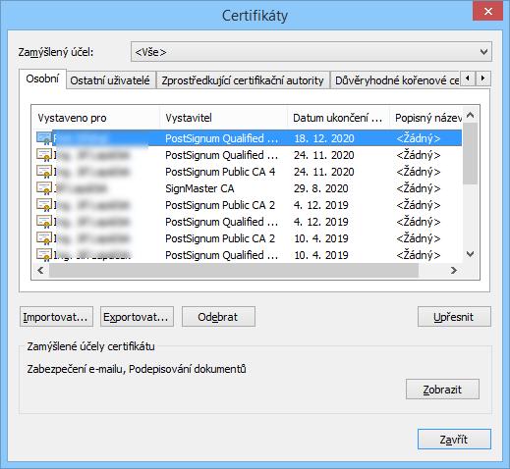The image size is (510, 469).
Task: Click the Zavřít button
Action: 454,440
